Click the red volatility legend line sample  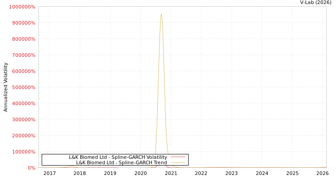point(178,157)
